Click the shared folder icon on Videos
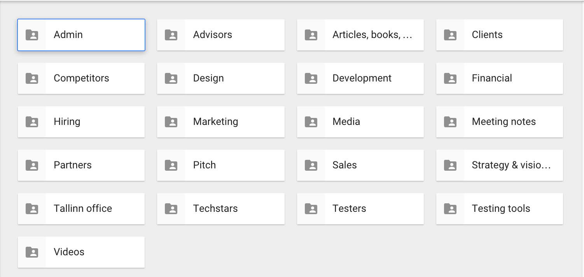This screenshot has height=277, width=584. coord(32,252)
